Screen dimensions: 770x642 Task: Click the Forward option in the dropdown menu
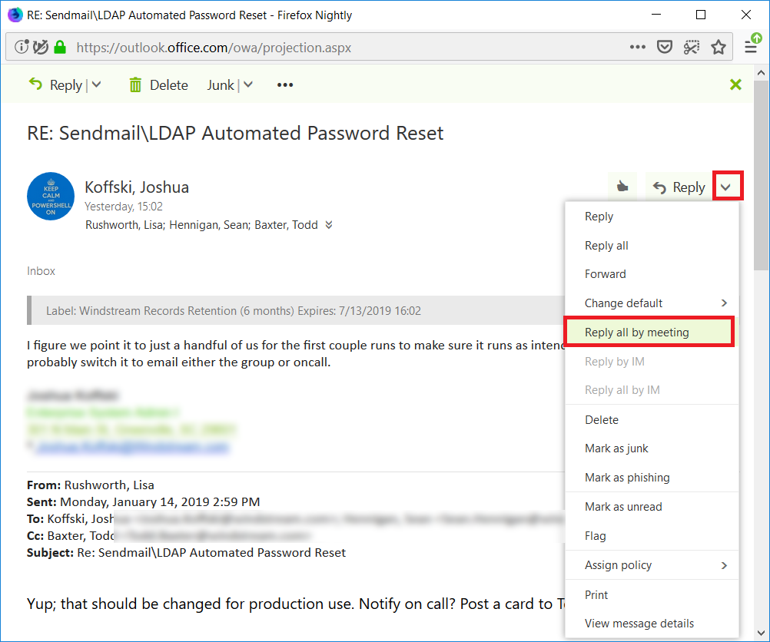point(605,273)
